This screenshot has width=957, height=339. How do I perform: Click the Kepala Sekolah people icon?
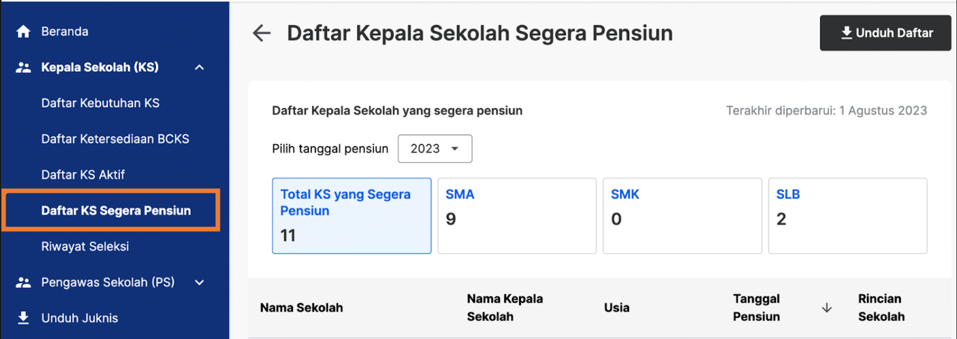coord(23,68)
